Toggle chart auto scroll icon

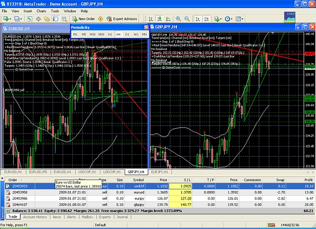[x=198, y=19]
